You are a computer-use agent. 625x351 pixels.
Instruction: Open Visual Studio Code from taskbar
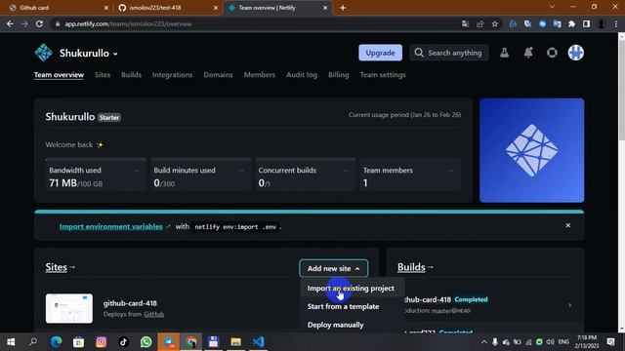point(258,342)
